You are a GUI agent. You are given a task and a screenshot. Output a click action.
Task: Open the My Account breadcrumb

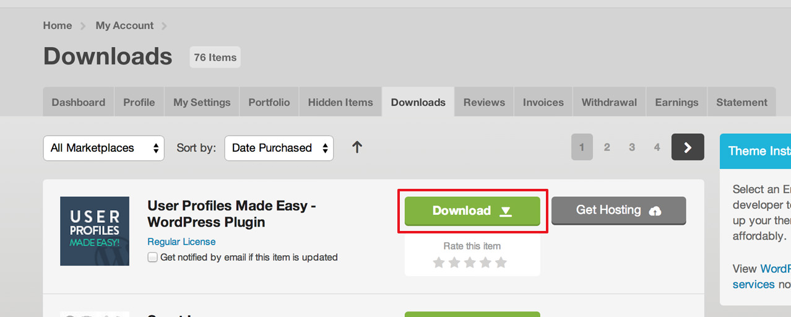click(124, 25)
